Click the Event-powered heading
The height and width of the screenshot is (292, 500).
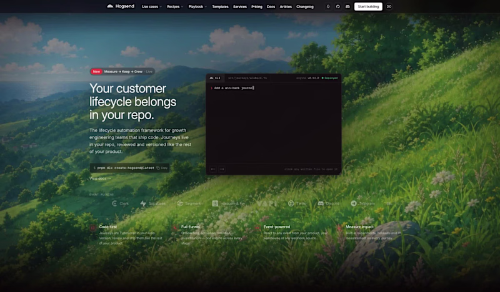tap(277, 226)
